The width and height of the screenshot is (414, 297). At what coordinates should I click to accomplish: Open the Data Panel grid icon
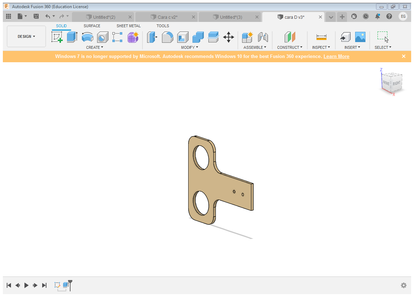(x=9, y=16)
